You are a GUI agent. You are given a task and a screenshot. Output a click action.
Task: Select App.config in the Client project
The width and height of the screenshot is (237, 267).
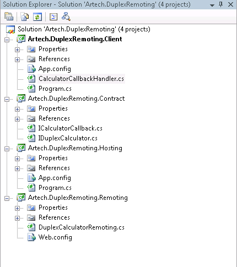(x=55, y=69)
